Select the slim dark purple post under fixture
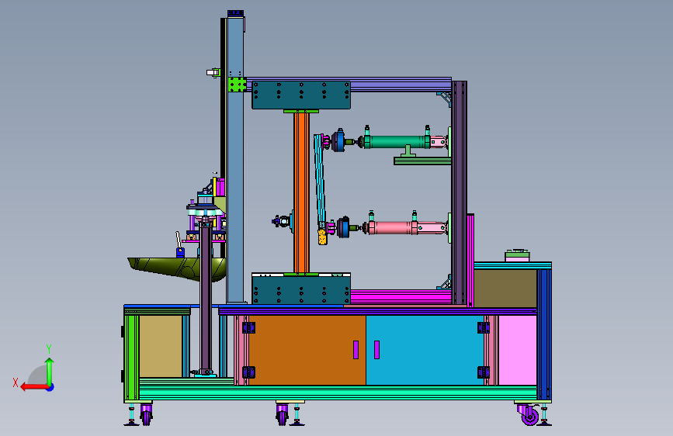 (x=206, y=298)
